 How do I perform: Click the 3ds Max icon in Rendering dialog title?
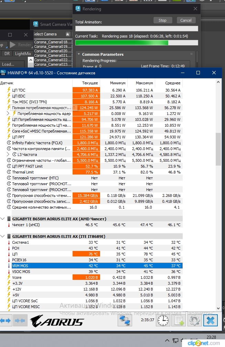78,9
